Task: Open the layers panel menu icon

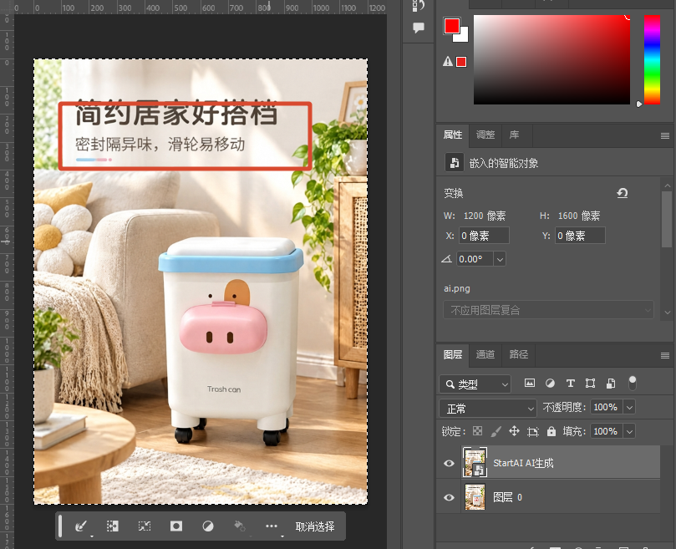Action: coord(665,356)
